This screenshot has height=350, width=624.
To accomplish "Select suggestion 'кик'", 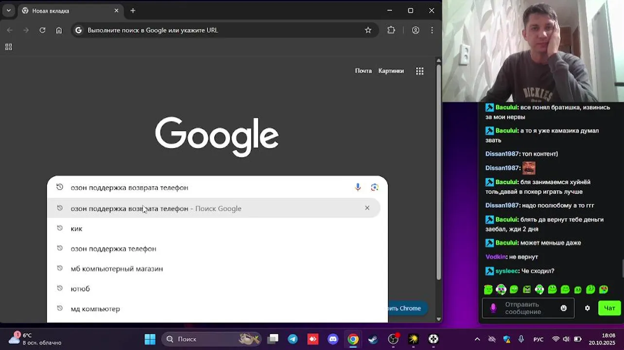I will click(214, 228).
